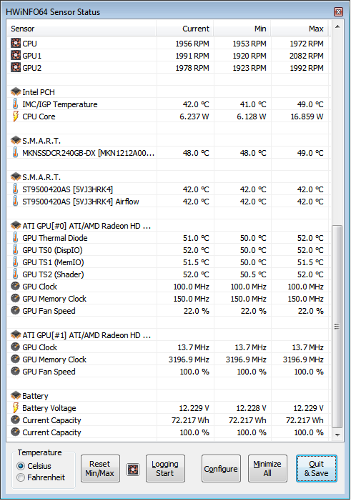Click the CPU Core power lightning icon
The height and width of the screenshot is (501, 351).
[x=15, y=116]
